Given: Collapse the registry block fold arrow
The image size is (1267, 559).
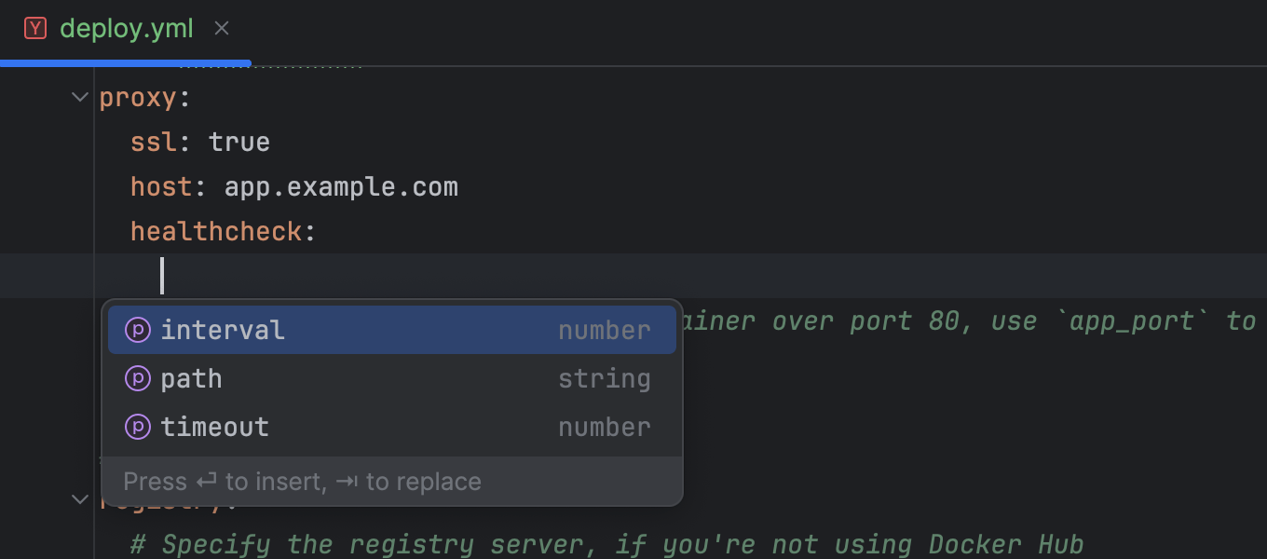Looking at the screenshot, I should click(81, 499).
